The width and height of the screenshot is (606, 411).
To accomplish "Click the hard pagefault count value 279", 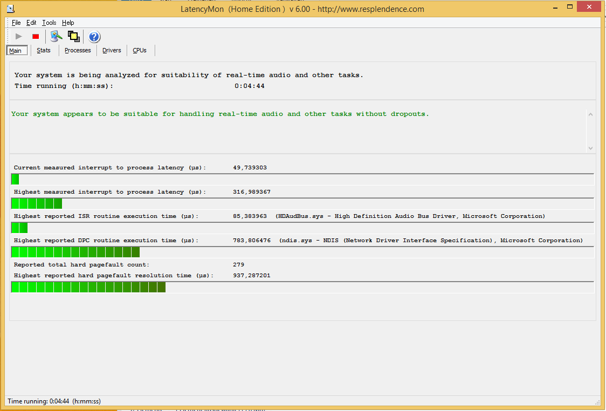I will (x=238, y=265).
